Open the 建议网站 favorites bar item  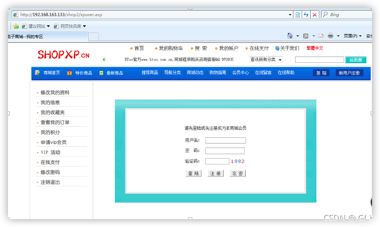[36, 26]
